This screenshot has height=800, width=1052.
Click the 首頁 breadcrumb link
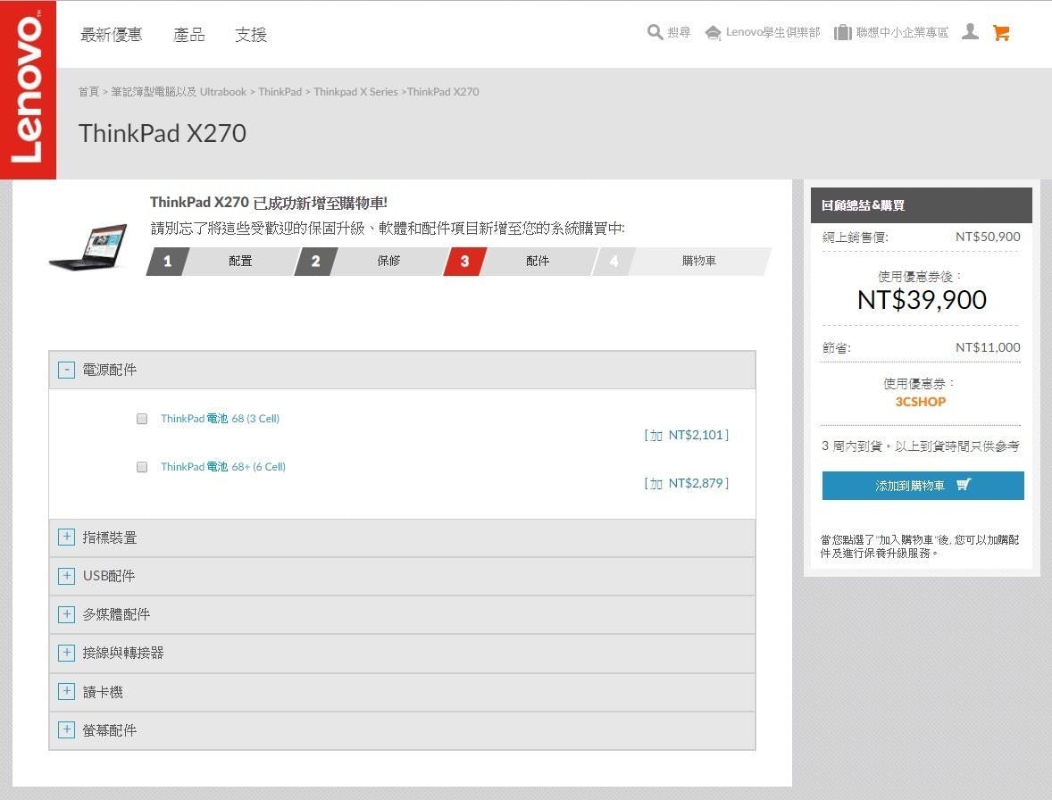(88, 92)
